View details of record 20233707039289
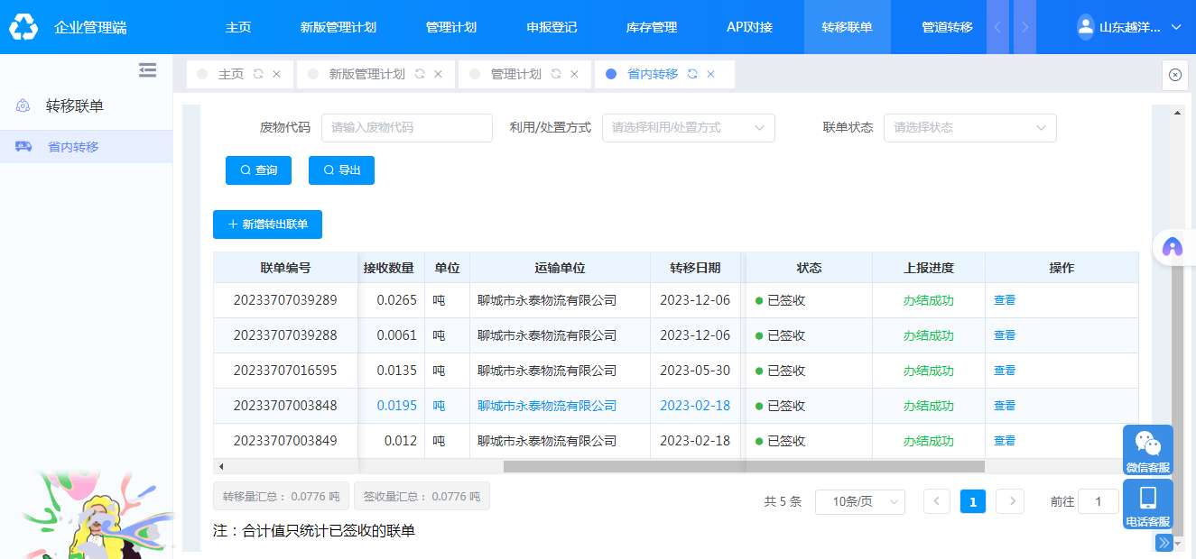This screenshot has height=559, width=1196. point(1004,300)
